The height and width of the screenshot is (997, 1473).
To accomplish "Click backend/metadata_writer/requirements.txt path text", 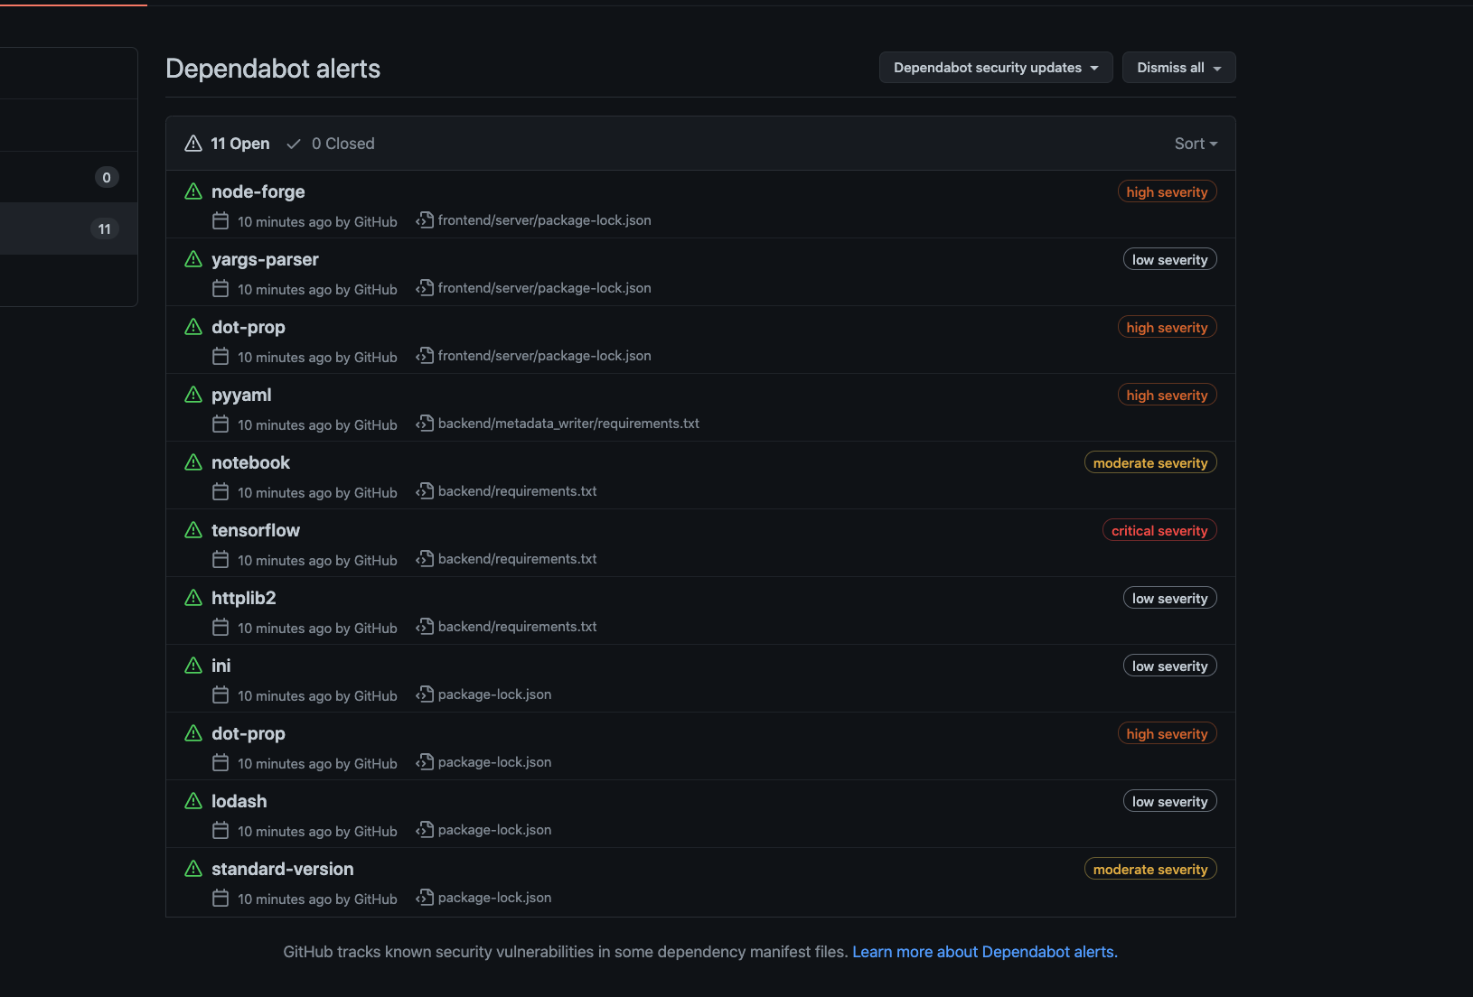I will tap(568, 424).
